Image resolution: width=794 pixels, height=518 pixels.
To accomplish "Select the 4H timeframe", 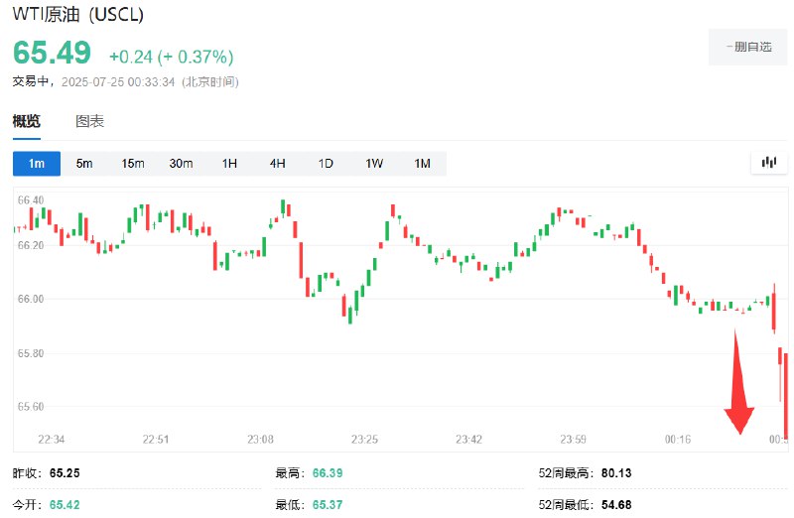I will tap(278, 164).
